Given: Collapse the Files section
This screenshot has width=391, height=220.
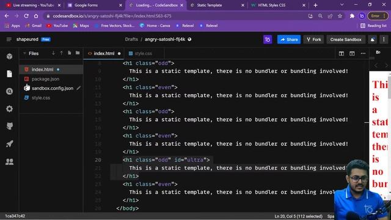Looking at the screenshot, I should pyautogui.click(x=24, y=53).
